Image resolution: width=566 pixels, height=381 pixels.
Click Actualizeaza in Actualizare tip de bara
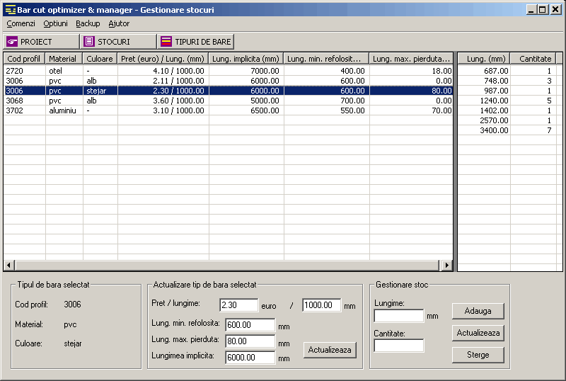point(330,350)
